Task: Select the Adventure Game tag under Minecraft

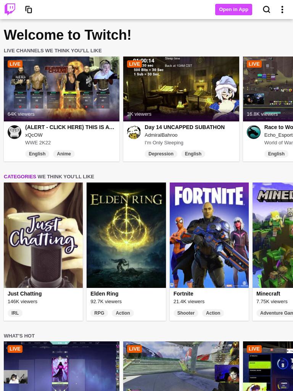Action: click(275, 313)
